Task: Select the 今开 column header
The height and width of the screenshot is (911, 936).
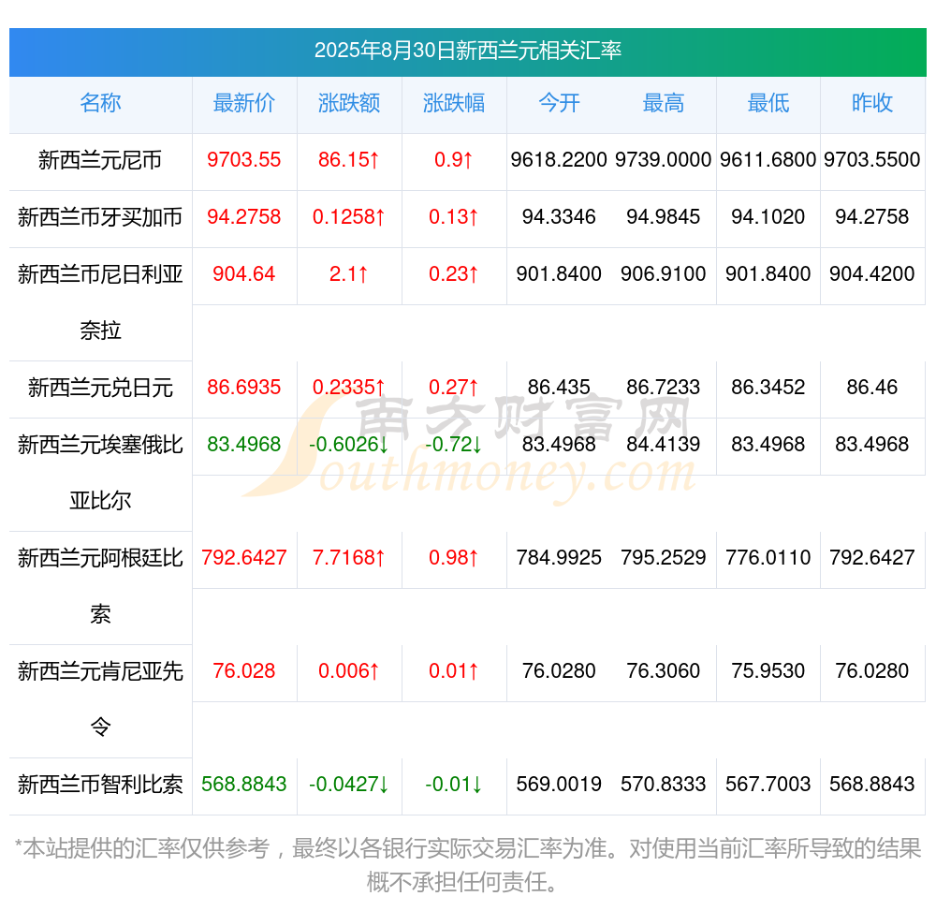Action: [x=559, y=103]
